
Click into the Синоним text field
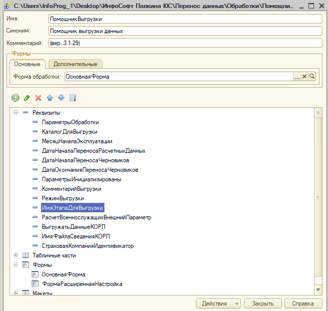(x=185, y=31)
